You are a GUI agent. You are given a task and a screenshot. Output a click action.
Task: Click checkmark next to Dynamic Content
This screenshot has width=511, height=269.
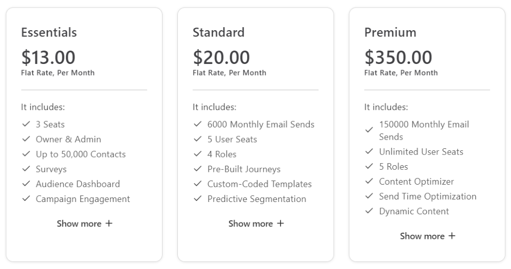tap(369, 211)
